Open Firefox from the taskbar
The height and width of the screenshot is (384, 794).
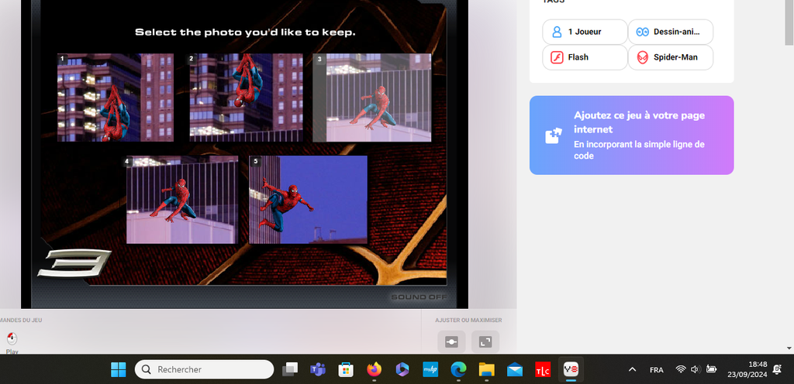[375, 369]
